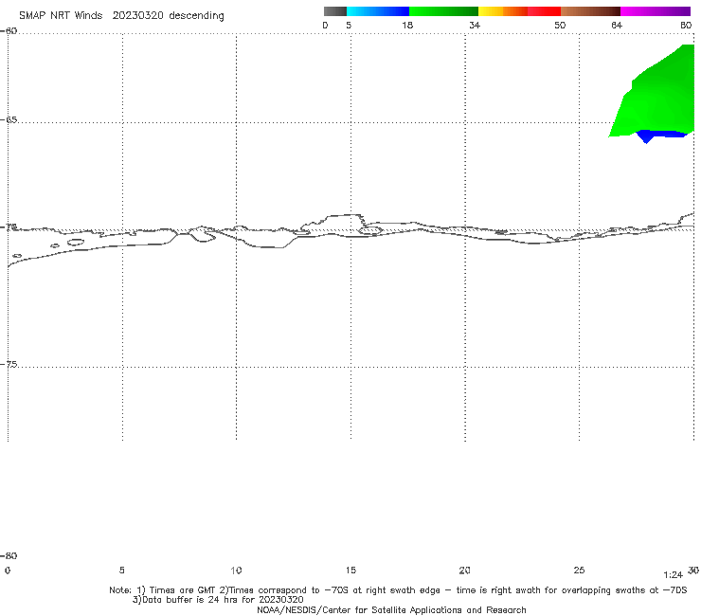Click the 'Note: 1) Times are GMT' line

[x=398, y=590]
